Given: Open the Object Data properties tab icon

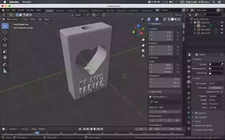Looking at the screenshot, I should pos(189,117).
